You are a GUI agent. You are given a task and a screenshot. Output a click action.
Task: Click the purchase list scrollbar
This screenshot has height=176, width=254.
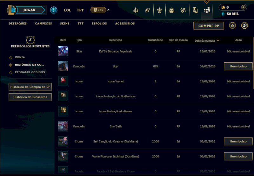[253, 63]
